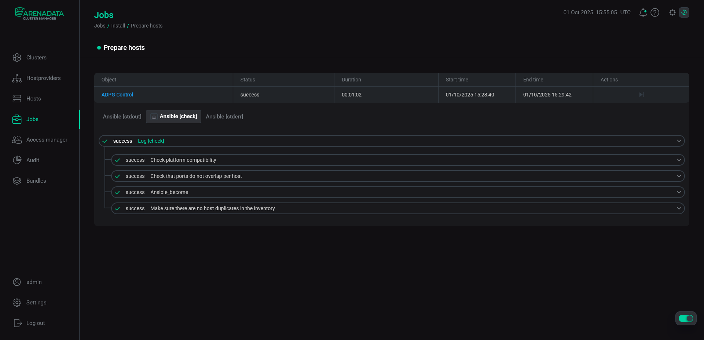Collapse the Log [check] section chevron

[679, 141]
